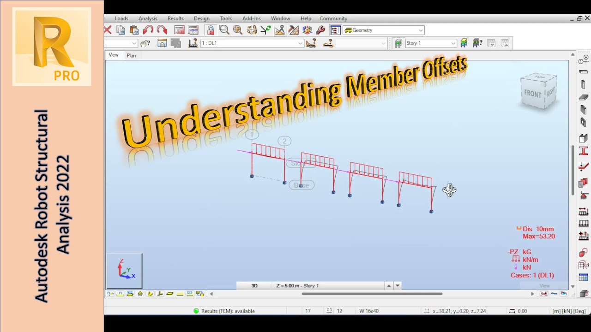Open the Community menu
591x332 pixels.
[x=333, y=18]
